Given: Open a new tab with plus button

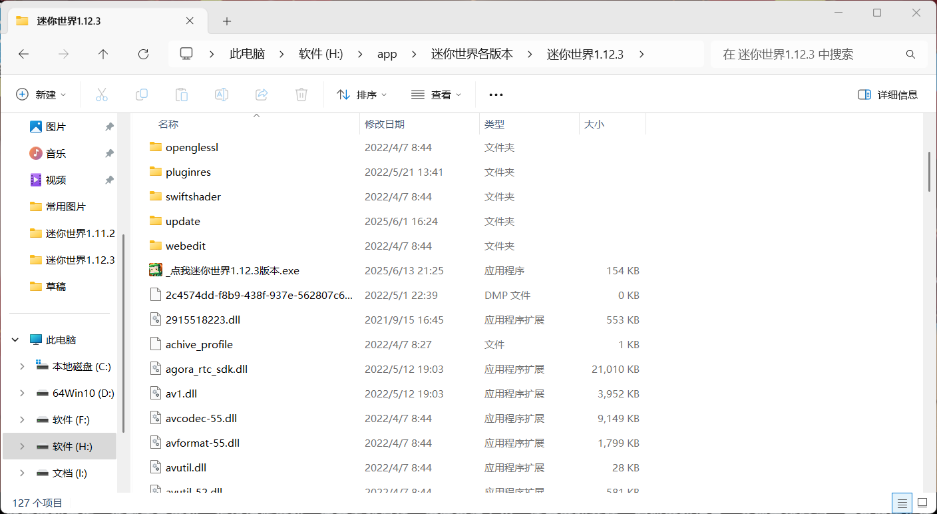Looking at the screenshot, I should point(227,21).
